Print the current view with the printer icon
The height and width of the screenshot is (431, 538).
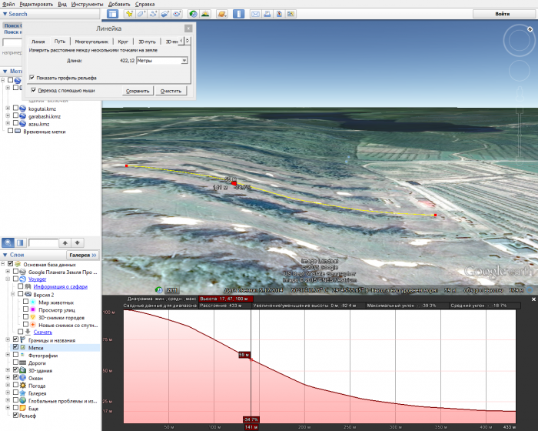(x=267, y=14)
